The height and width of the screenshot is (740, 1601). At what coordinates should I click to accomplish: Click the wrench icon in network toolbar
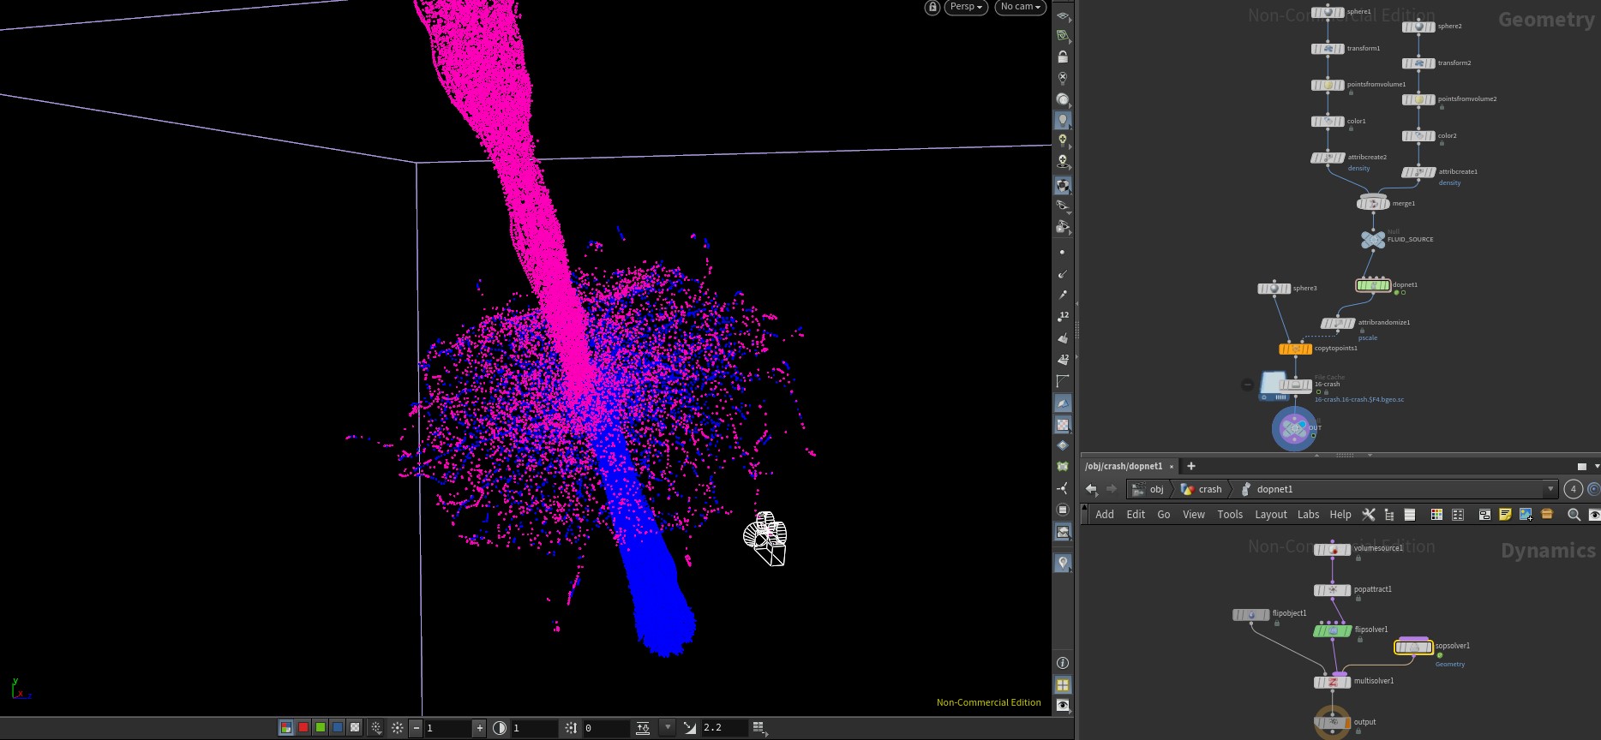1369,515
